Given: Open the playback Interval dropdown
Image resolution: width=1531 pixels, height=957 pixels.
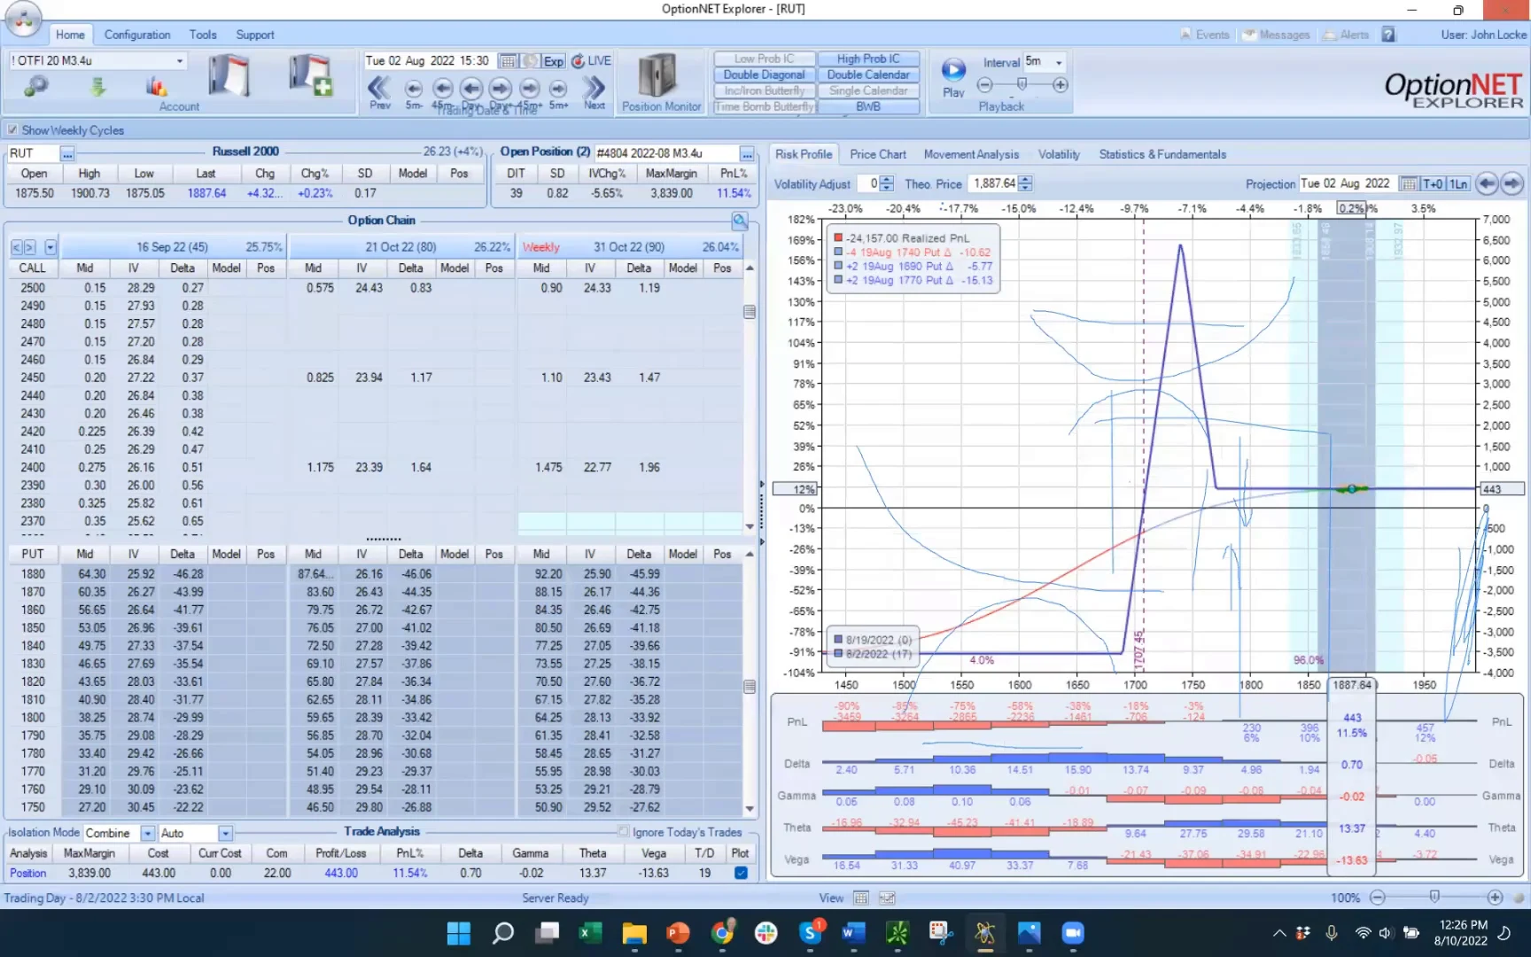Looking at the screenshot, I should pos(1059,62).
